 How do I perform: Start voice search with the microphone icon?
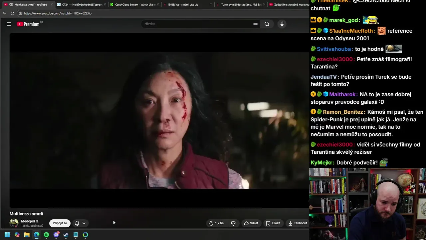282,24
